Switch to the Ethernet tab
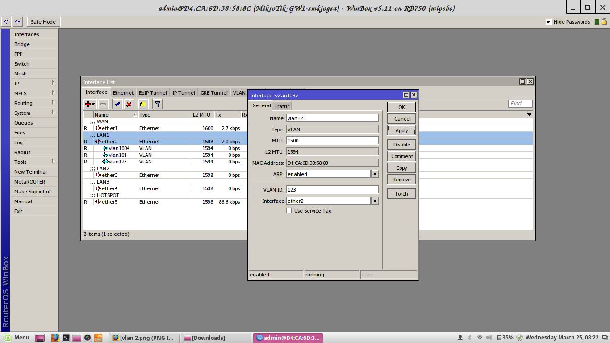The height and width of the screenshot is (343, 610). pyautogui.click(x=123, y=93)
